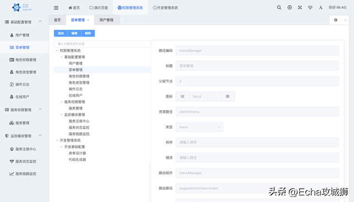Select 服务管理 in the tree

(75, 108)
